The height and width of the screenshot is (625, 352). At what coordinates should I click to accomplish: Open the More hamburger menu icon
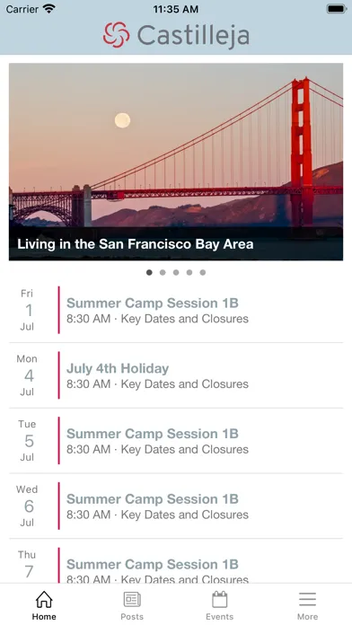pos(307,600)
